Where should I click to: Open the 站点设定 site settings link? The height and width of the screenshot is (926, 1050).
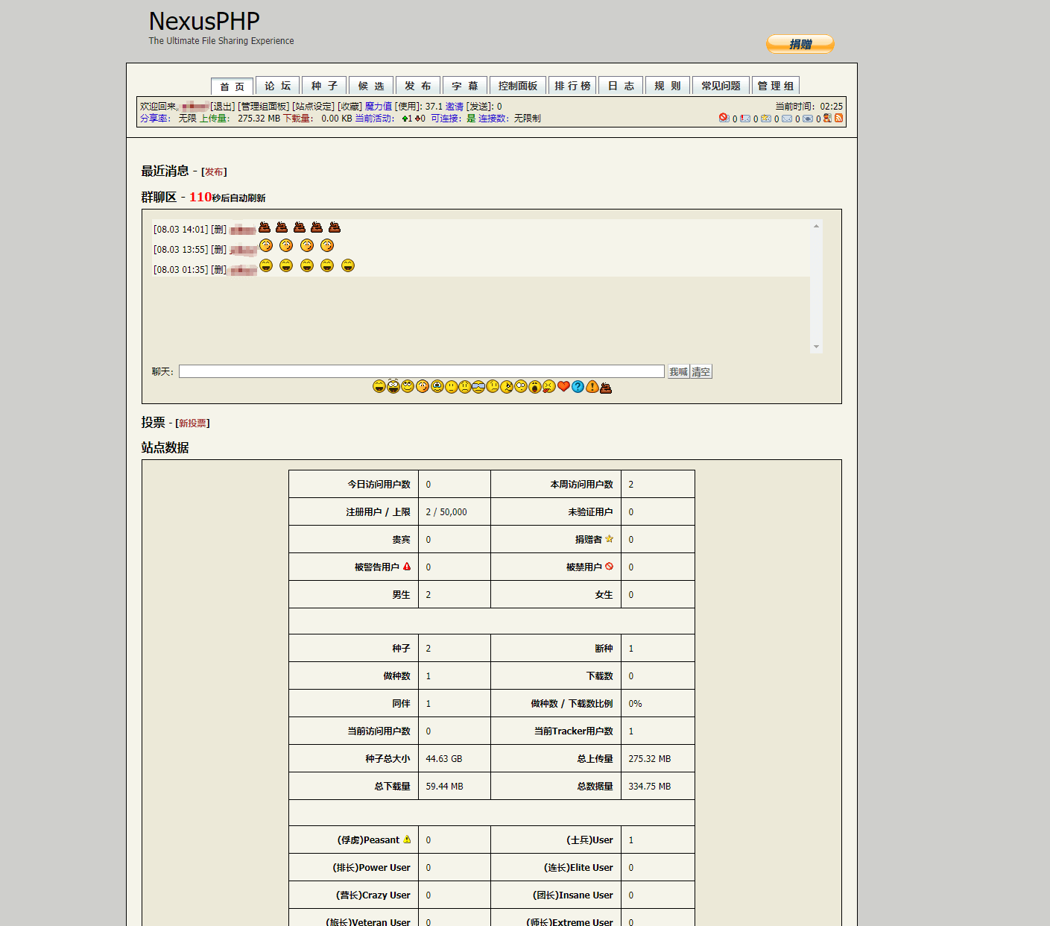point(313,107)
